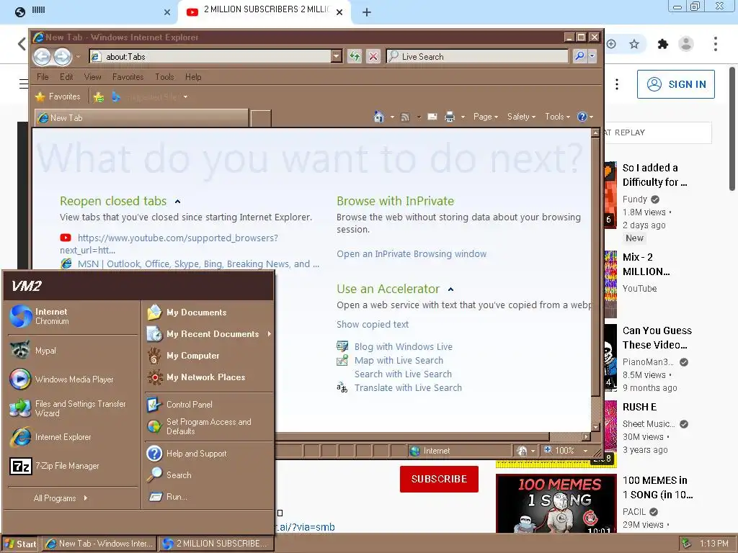Viewport: 738px width, 553px height.
Task: Open My Computer
Action: 208,356
